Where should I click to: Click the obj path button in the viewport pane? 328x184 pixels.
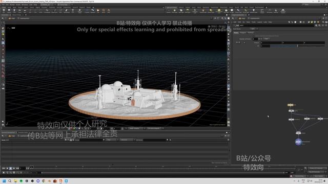(12, 18)
